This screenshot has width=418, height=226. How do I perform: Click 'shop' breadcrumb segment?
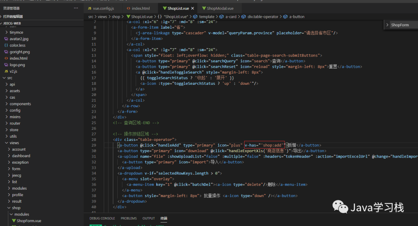116,17
